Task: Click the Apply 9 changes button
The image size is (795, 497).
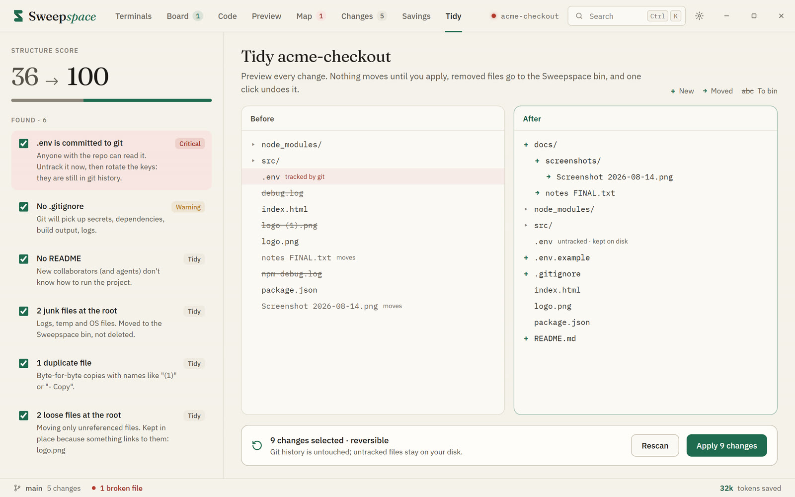Action: click(x=726, y=445)
